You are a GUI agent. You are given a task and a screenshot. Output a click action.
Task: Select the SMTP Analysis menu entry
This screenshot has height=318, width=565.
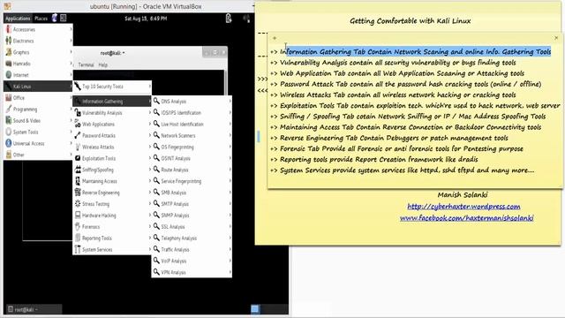[192, 204]
